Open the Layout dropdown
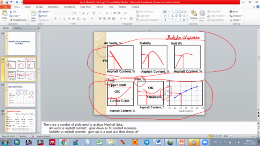The image size is (260, 146). pyautogui.click(x=44, y=12)
